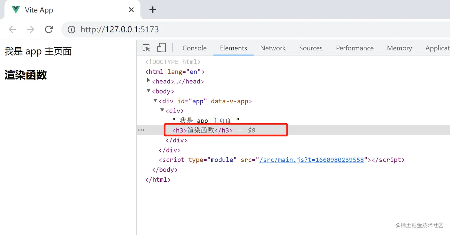
Task: Switch to the Console tab
Action: [x=194, y=48]
